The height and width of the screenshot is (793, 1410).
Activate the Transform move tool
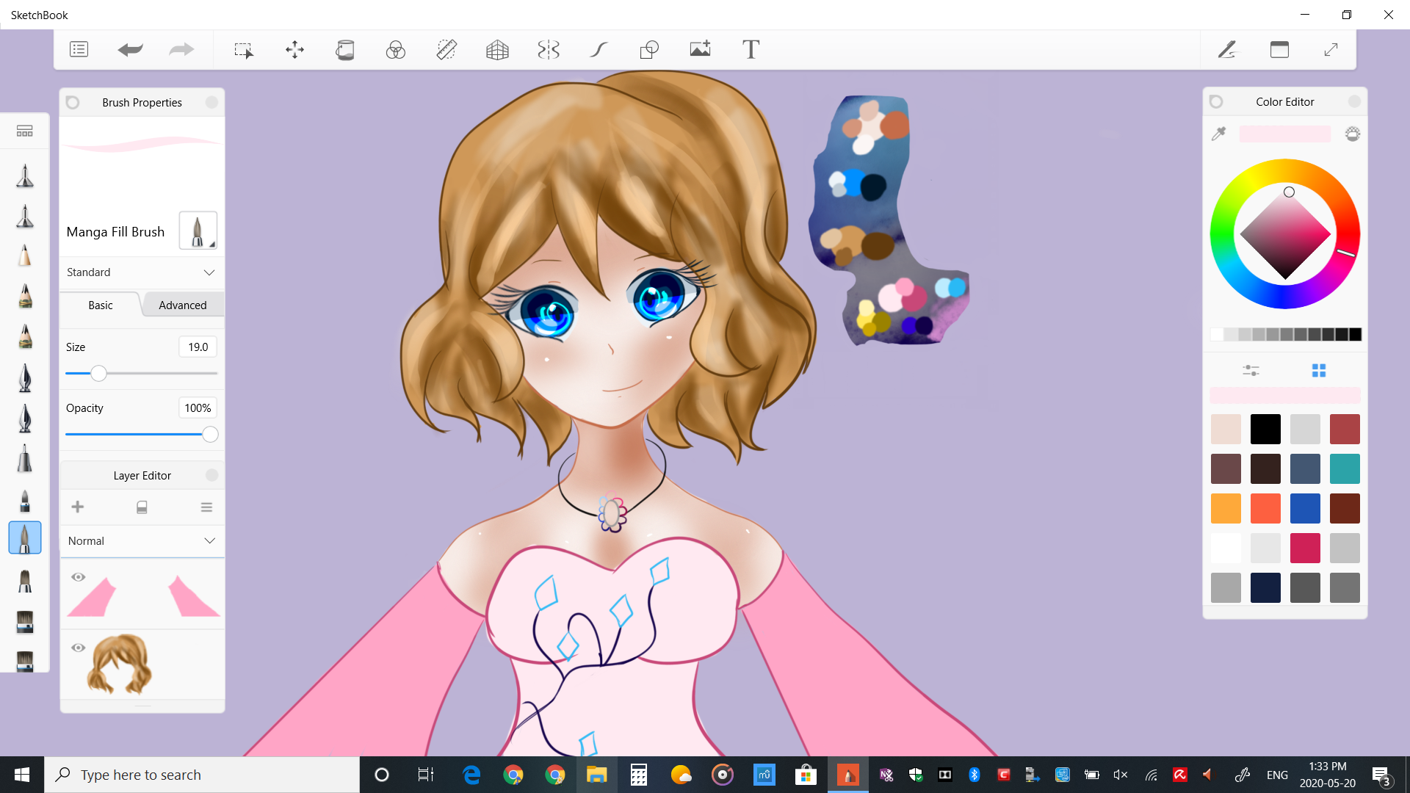[x=294, y=49]
